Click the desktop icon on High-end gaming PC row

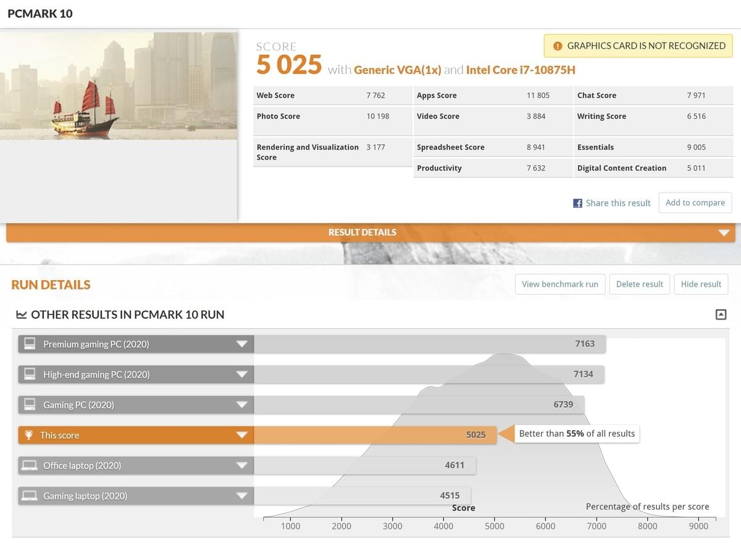tap(29, 374)
